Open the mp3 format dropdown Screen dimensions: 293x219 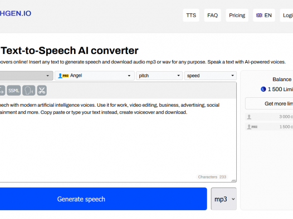click(x=224, y=199)
